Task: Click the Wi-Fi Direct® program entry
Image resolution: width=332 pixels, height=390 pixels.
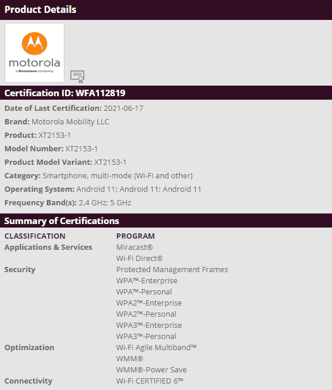Action: click(x=139, y=259)
